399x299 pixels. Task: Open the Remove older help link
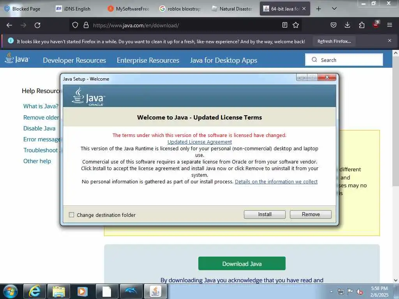tap(41, 118)
